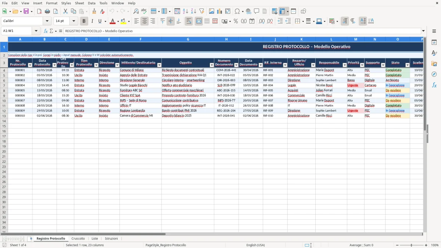Print the spreadsheet using the printer icon

click(x=47, y=11)
